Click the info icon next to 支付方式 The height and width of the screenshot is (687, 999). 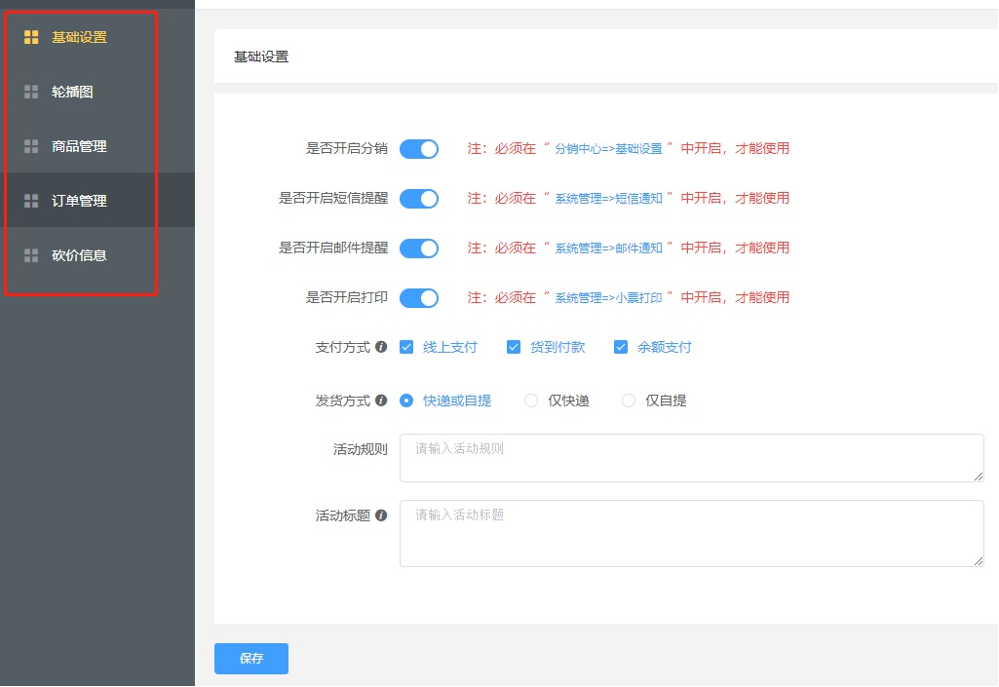pos(381,347)
